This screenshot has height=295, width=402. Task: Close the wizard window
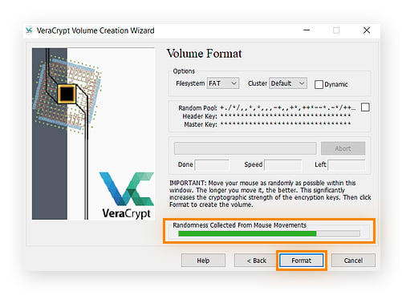(x=367, y=30)
